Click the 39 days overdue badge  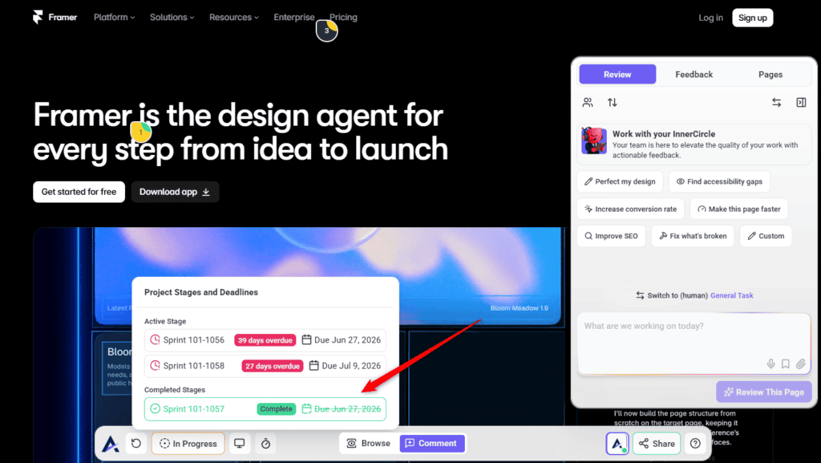coord(265,340)
